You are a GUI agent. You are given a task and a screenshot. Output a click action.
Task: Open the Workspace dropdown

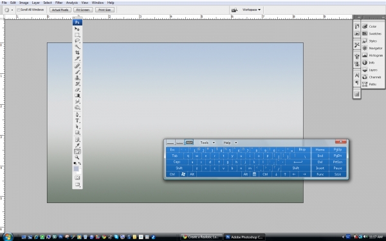(x=252, y=10)
